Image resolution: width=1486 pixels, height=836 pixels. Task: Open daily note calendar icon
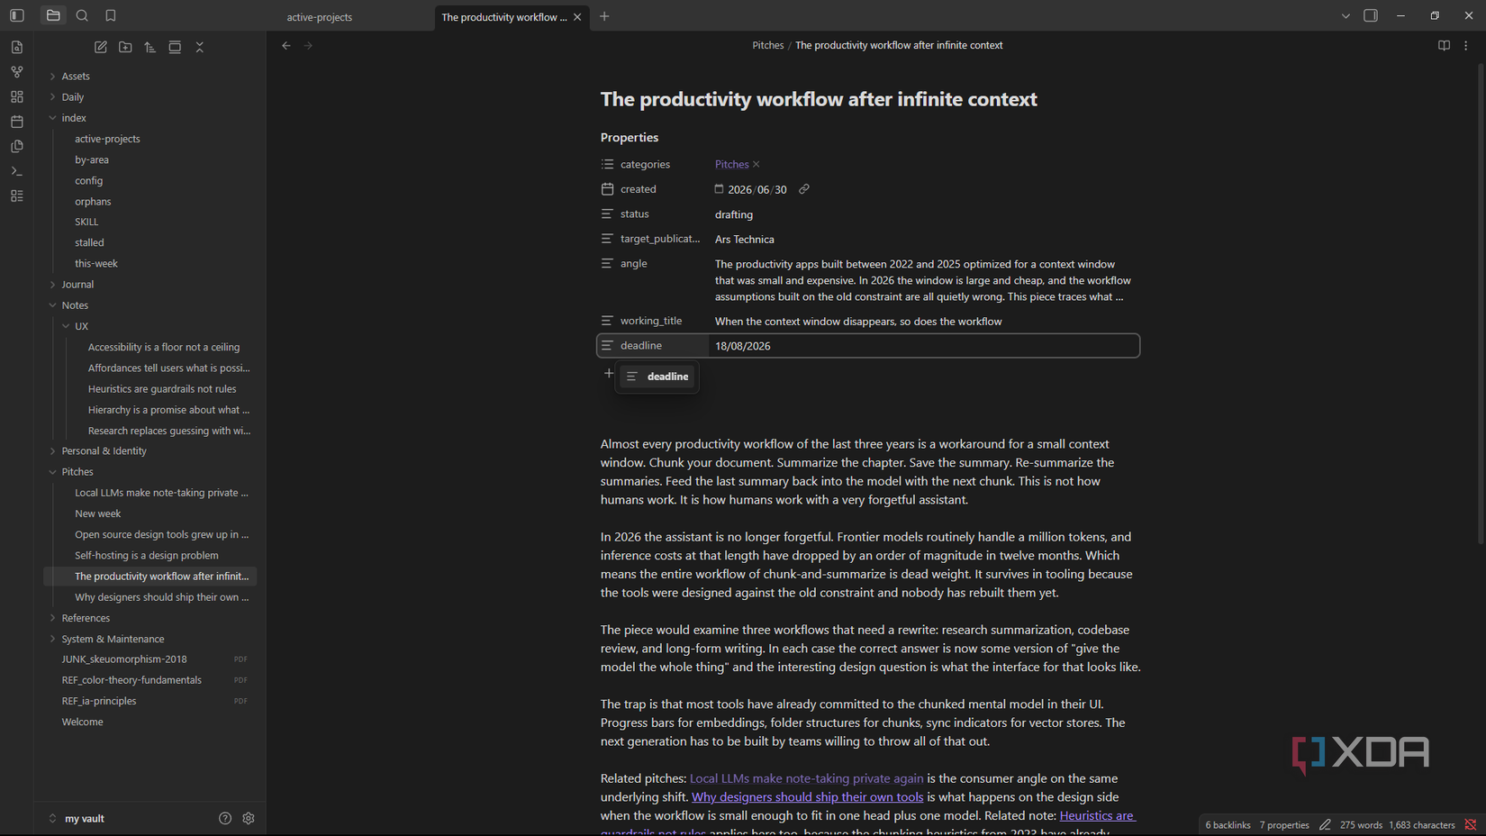17,121
